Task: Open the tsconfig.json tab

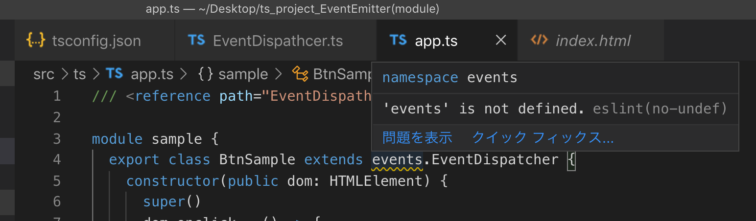Action: coord(96,41)
